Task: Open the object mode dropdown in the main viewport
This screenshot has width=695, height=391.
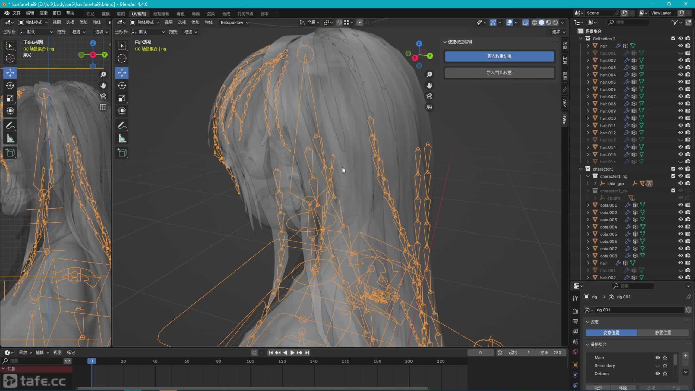Action: pyautogui.click(x=145, y=23)
